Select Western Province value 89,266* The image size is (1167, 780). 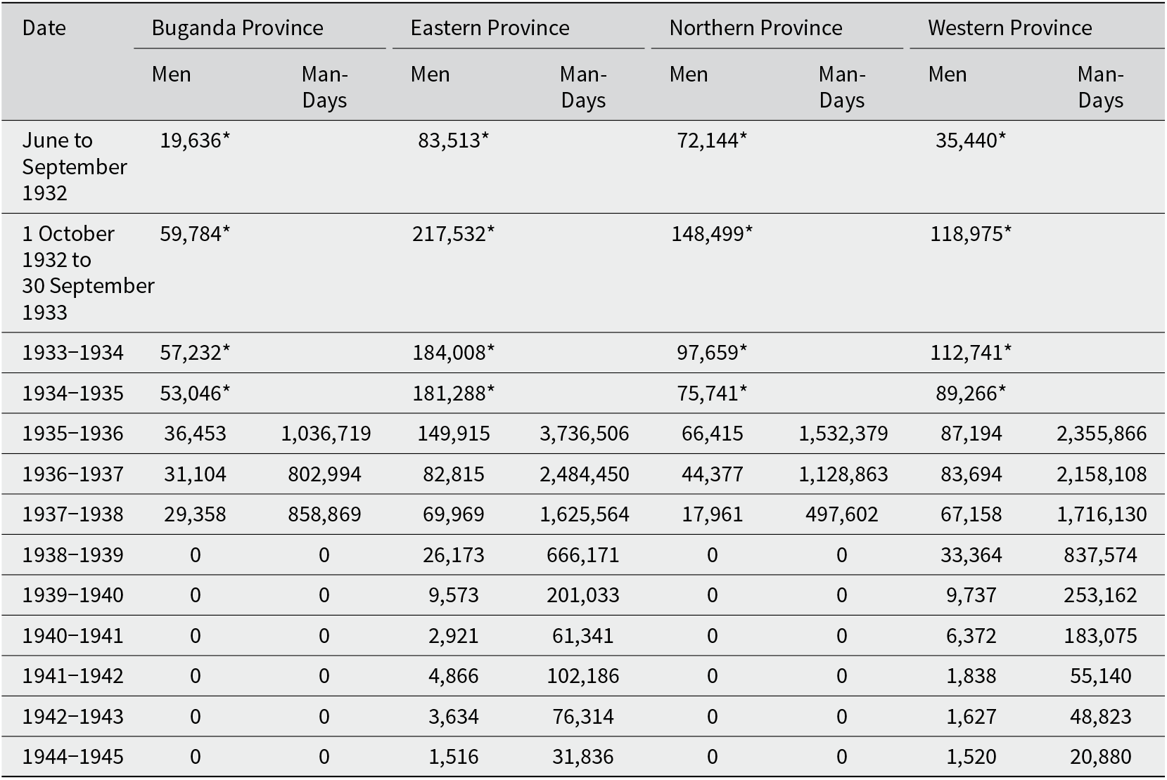coord(971,394)
